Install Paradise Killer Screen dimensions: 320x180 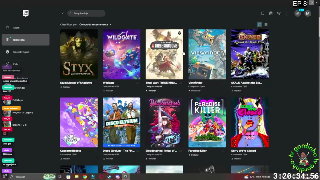tap(193, 155)
